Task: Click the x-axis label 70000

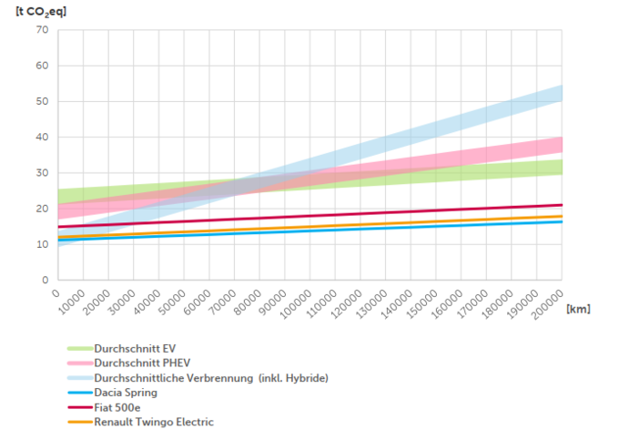Action: (x=223, y=302)
